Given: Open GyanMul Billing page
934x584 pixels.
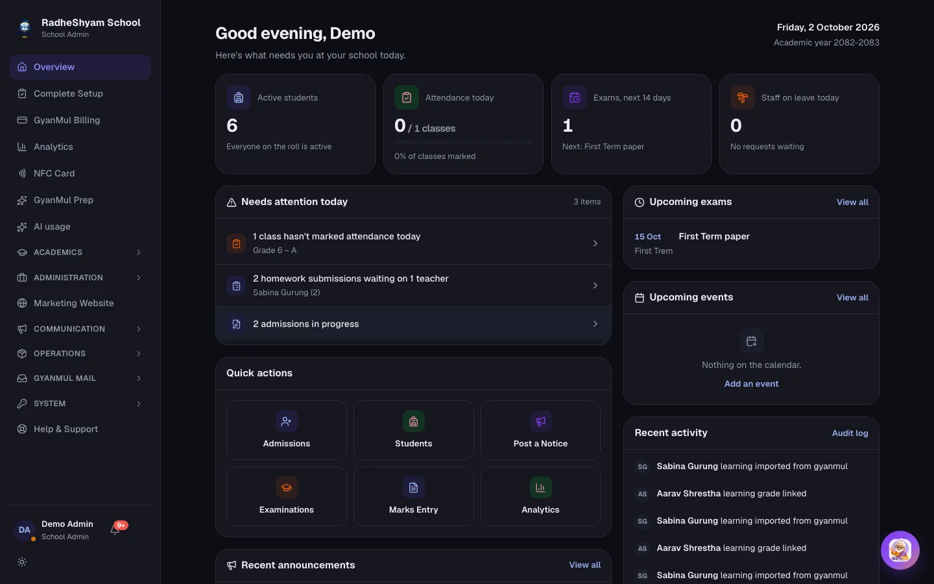Looking at the screenshot, I should point(80,120).
